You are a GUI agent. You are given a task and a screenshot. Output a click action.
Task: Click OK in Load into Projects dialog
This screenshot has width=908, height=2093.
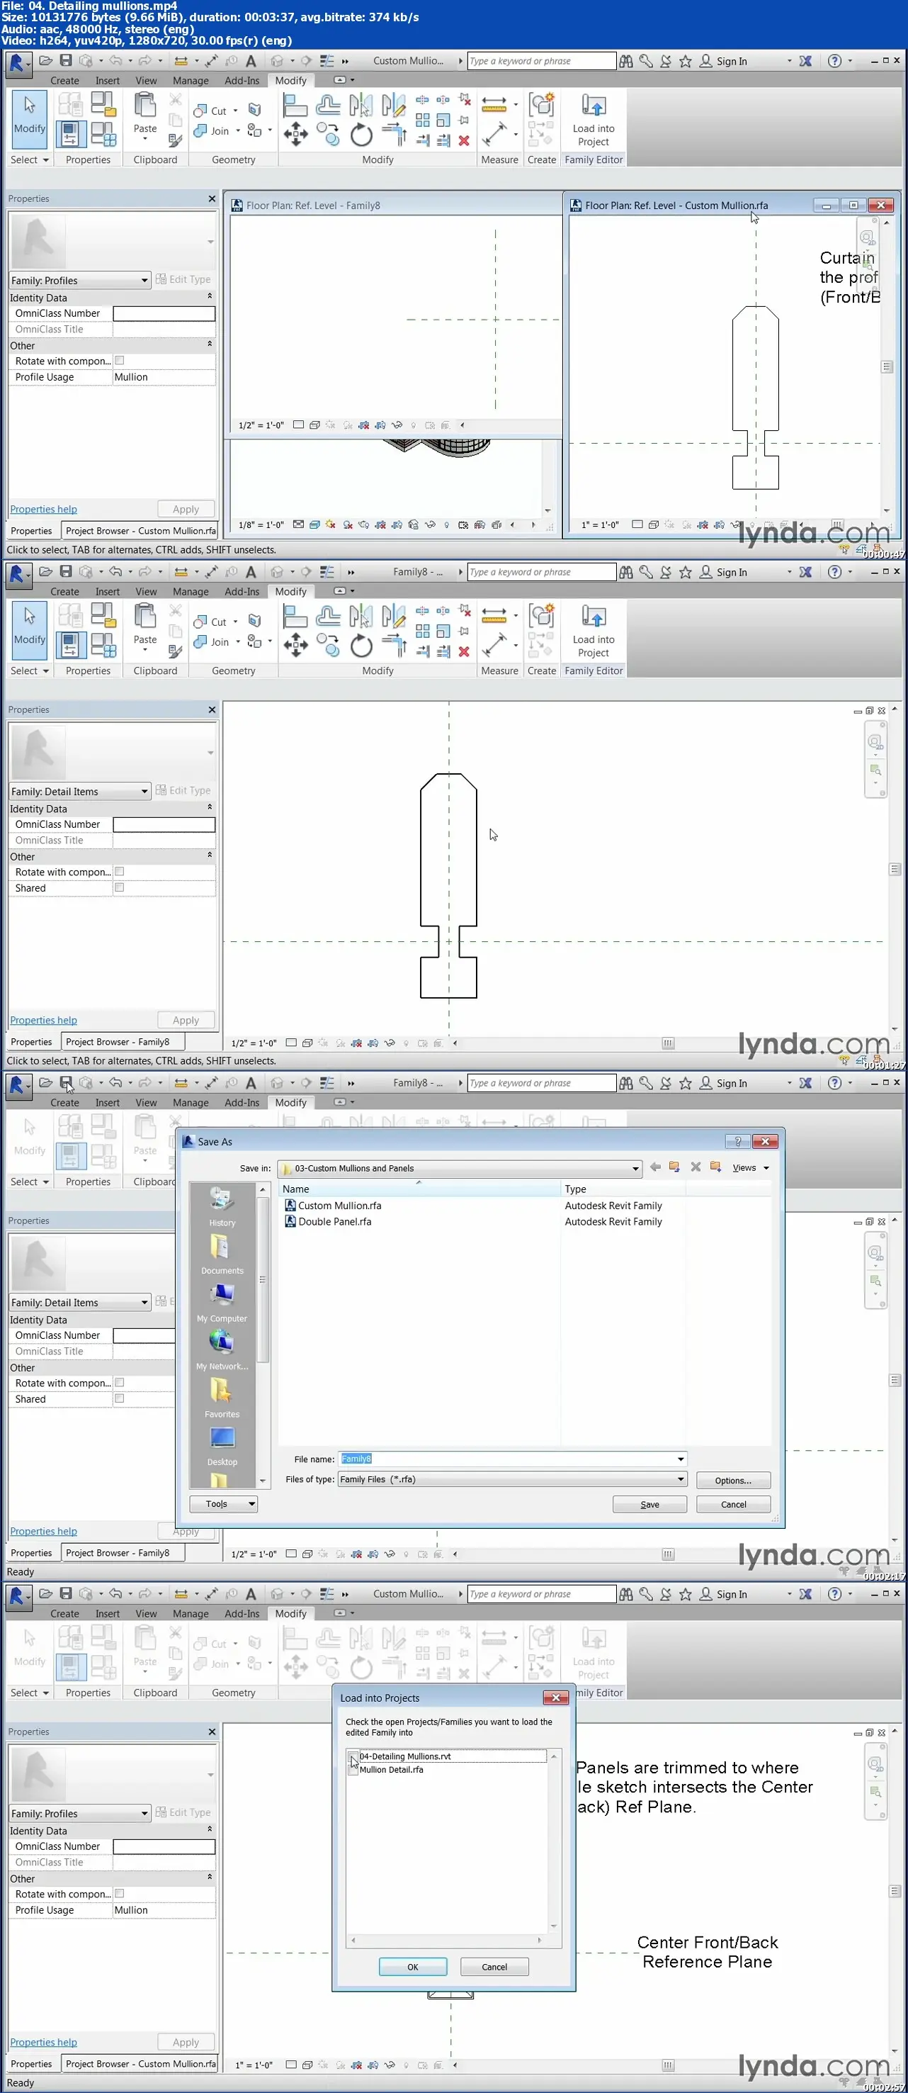[413, 1966]
